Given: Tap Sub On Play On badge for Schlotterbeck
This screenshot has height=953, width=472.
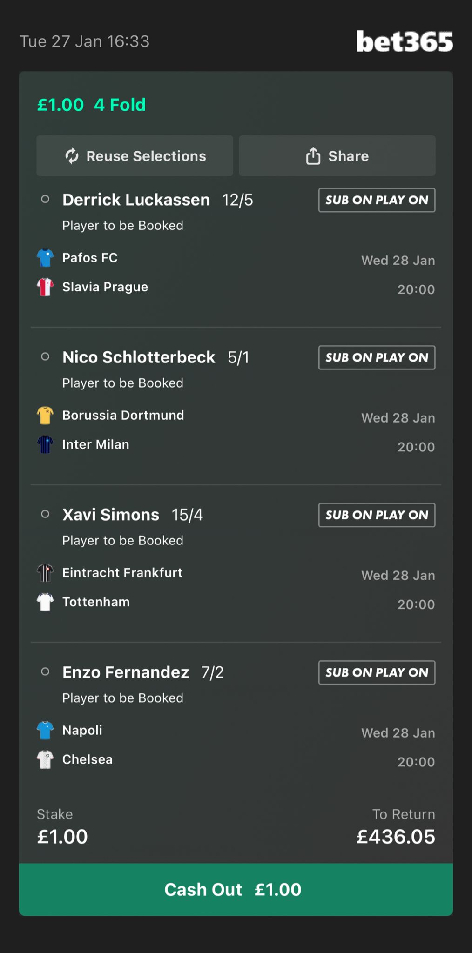Looking at the screenshot, I should (x=377, y=357).
